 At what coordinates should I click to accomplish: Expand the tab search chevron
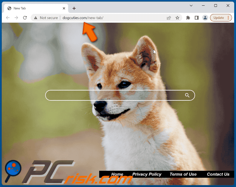coord(191,6)
